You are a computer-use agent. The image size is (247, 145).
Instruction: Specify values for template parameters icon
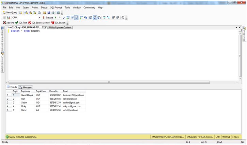[x=123, y=18]
